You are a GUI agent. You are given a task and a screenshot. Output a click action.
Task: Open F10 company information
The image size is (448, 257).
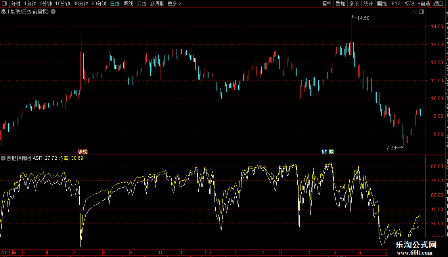(x=396, y=4)
